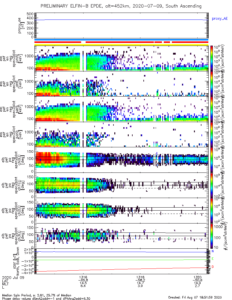Click the IGRF North, East, Down axis label
The image size is (232, 300).
[16, 261]
